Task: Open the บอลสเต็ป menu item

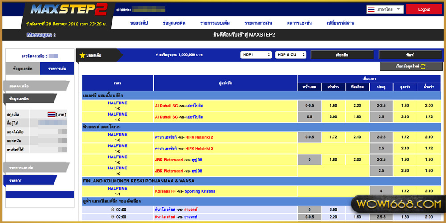Action: pos(139,23)
